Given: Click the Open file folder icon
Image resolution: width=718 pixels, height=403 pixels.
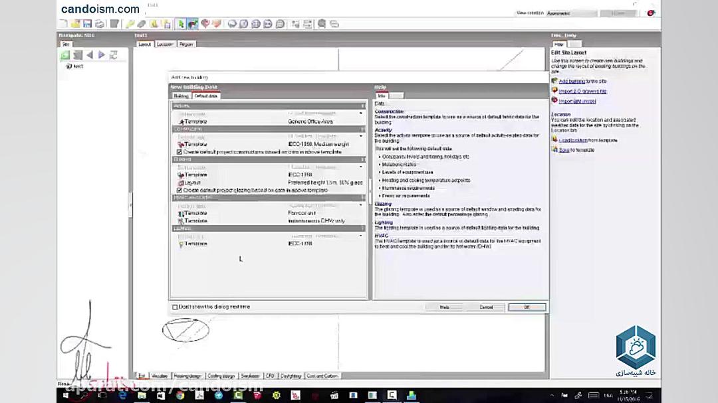Looking at the screenshot, I should 76,24.
